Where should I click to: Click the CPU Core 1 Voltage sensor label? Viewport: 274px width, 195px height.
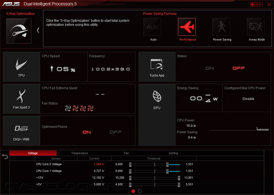(49, 171)
